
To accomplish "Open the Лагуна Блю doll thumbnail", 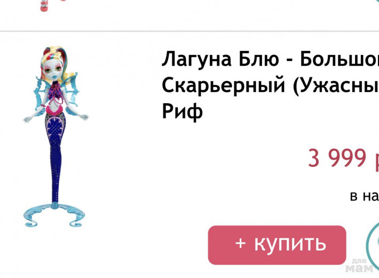I will click(x=56, y=137).
